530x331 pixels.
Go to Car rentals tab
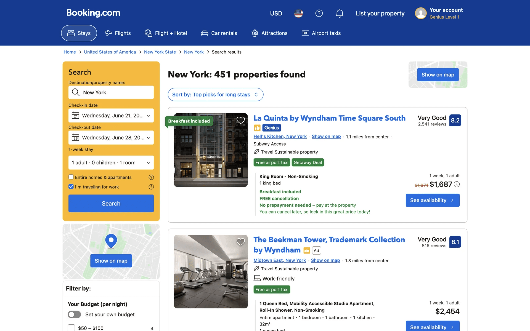pos(219,33)
